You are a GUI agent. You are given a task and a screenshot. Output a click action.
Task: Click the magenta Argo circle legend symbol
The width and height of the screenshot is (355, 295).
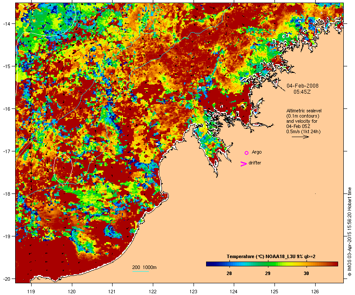click(x=247, y=153)
